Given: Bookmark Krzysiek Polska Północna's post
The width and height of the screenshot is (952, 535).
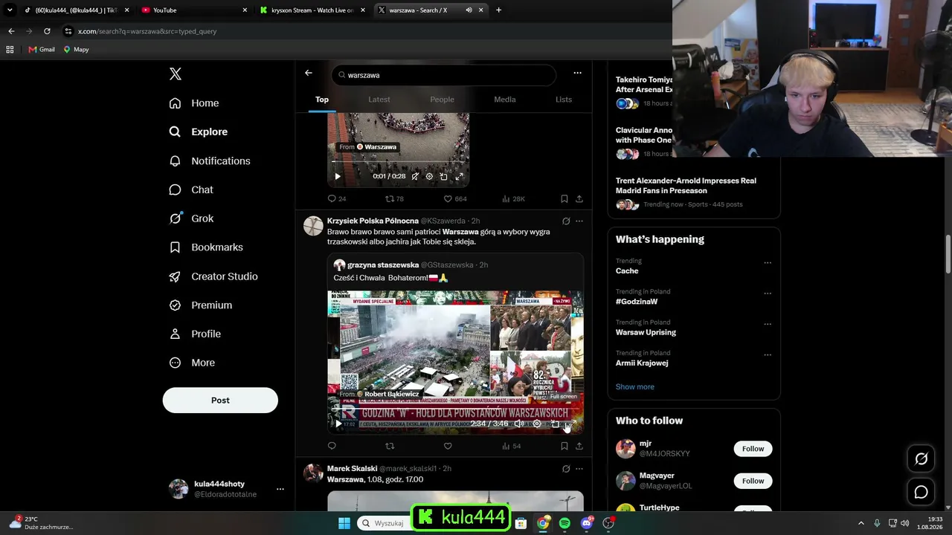Looking at the screenshot, I should pos(564,446).
